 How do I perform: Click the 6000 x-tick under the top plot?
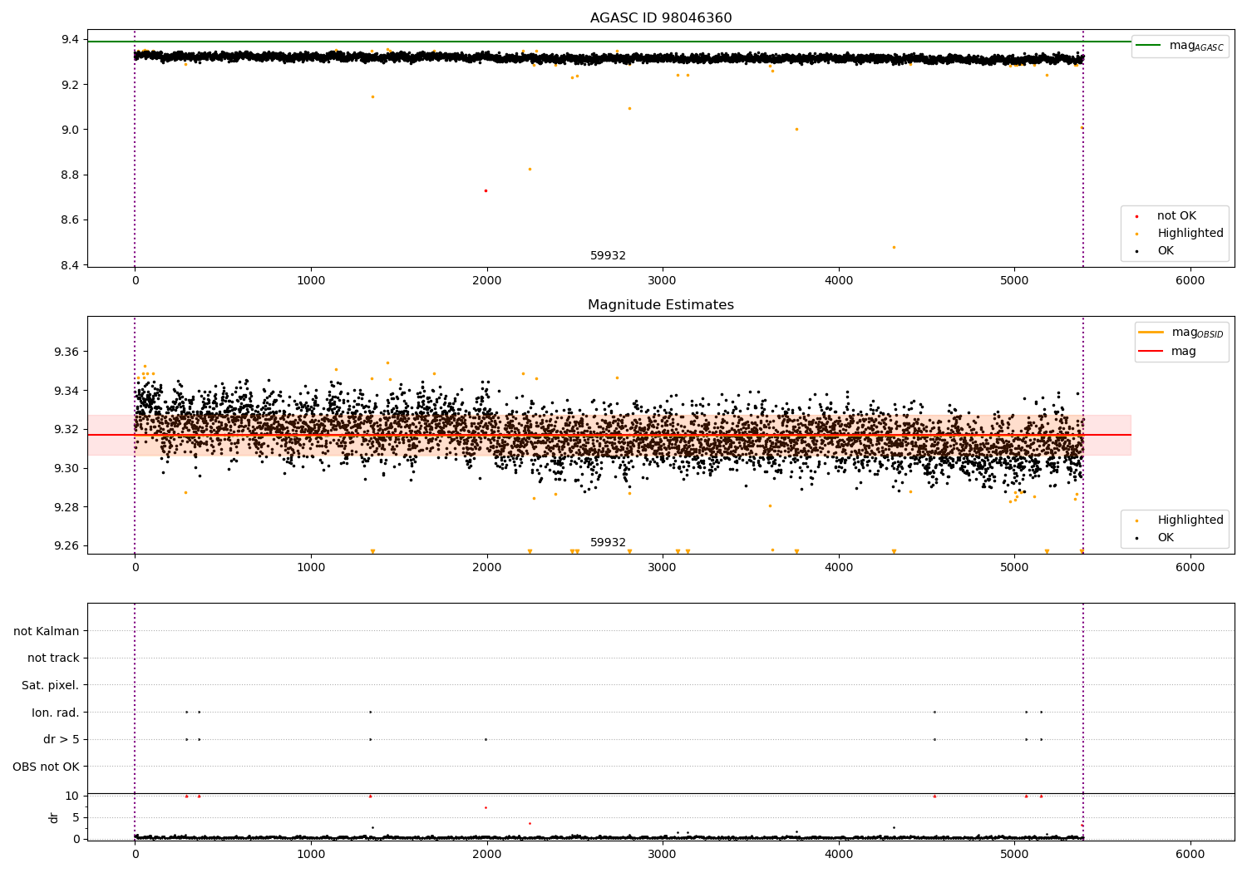pyautogui.click(x=1190, y=281)
